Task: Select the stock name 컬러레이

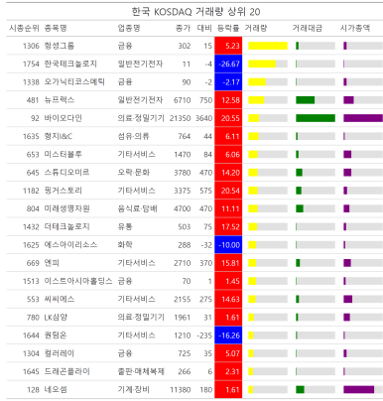Action: point(60,353)
